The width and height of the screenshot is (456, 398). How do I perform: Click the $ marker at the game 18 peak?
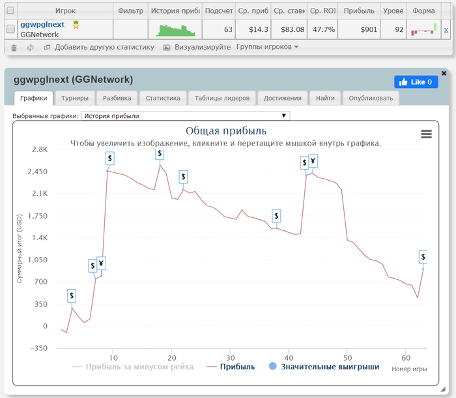(x=160, y=153)
